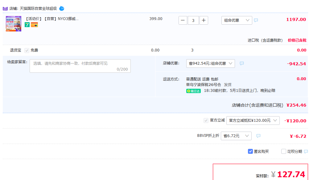The image size is (309, 180).
Task: Click the orange credit card badge icon
Action: [34, 25]
